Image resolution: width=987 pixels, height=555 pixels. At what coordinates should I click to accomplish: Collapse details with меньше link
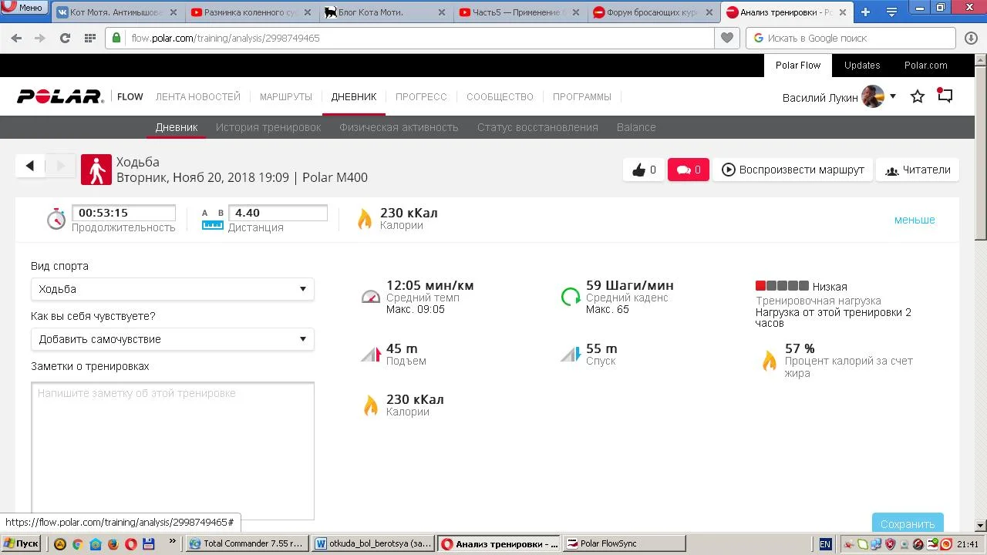[x=914, y=220]
